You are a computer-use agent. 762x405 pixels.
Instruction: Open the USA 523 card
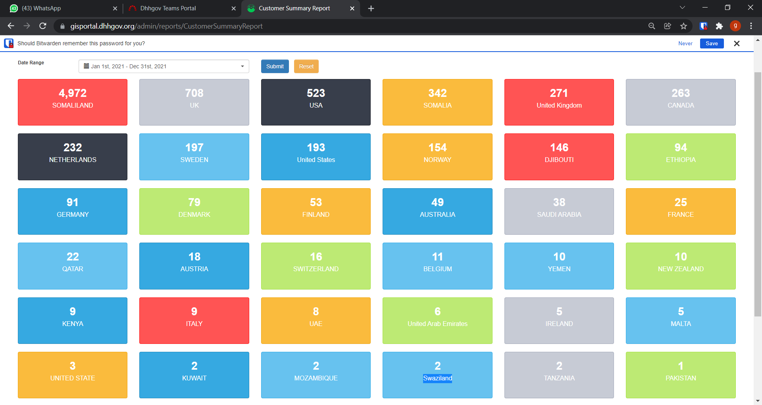pos(316,102)
